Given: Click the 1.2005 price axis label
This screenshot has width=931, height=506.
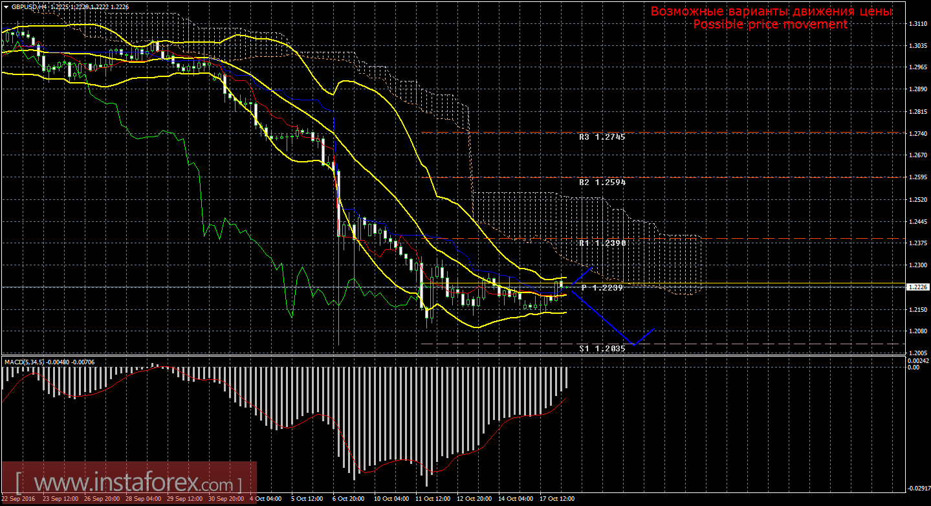Looking at the screenshot, I should (917, 353).
